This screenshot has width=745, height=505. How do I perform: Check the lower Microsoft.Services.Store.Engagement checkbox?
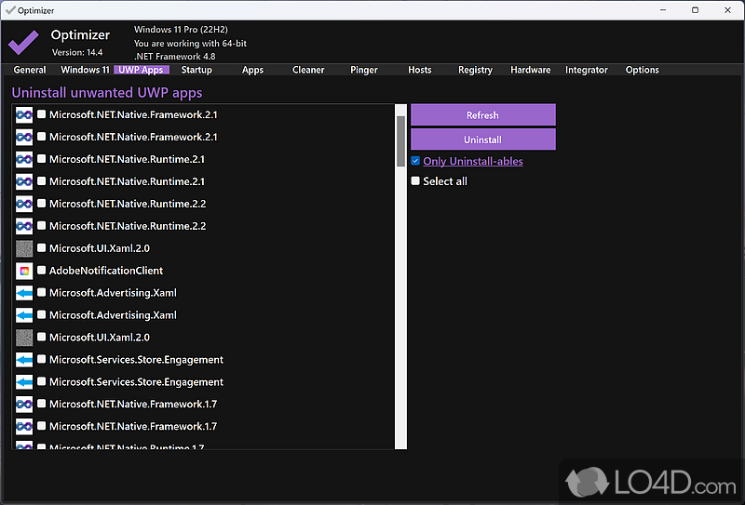(42, 381)
